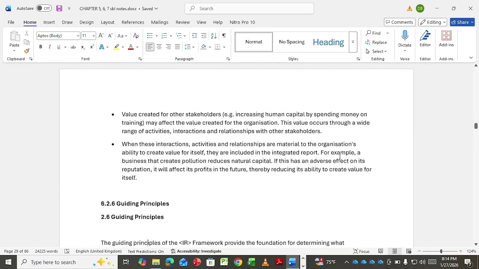
Task: Toggle underline formatting
Action: (59, 47)
